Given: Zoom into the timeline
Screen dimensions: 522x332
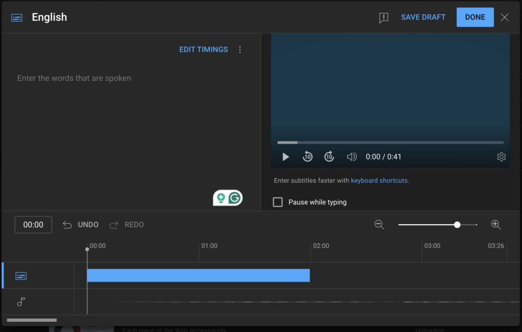Looking at the screenshot, I should [495, 224].
